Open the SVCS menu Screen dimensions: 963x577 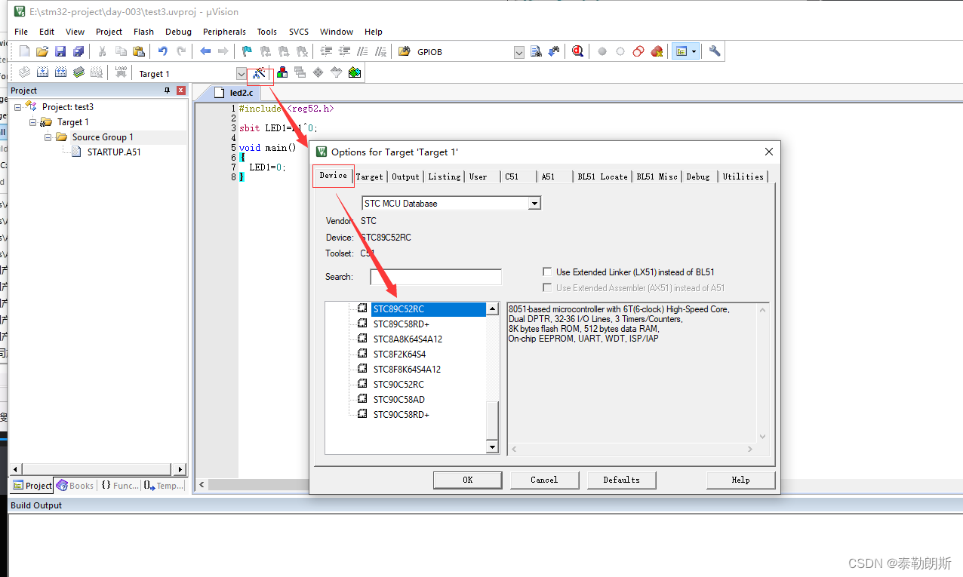click(299, 32)
